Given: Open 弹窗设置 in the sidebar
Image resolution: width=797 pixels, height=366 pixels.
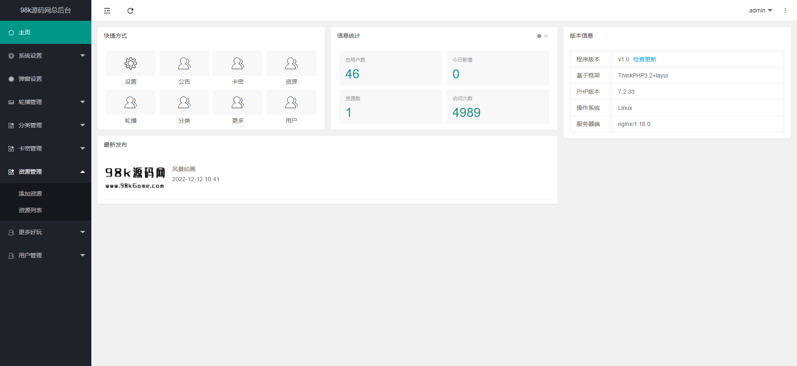Looking at the screenshot, I should tap(46, 79).
